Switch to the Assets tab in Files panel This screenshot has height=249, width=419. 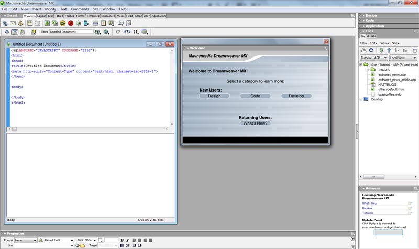(371, 36)
